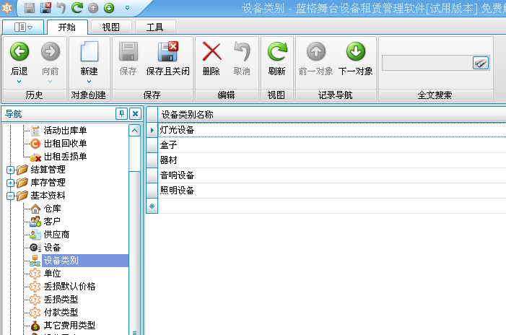This screenshot has width=506, height=335.
Task: Click 设备类别名称 column header
Action: [x=332, y=115]
